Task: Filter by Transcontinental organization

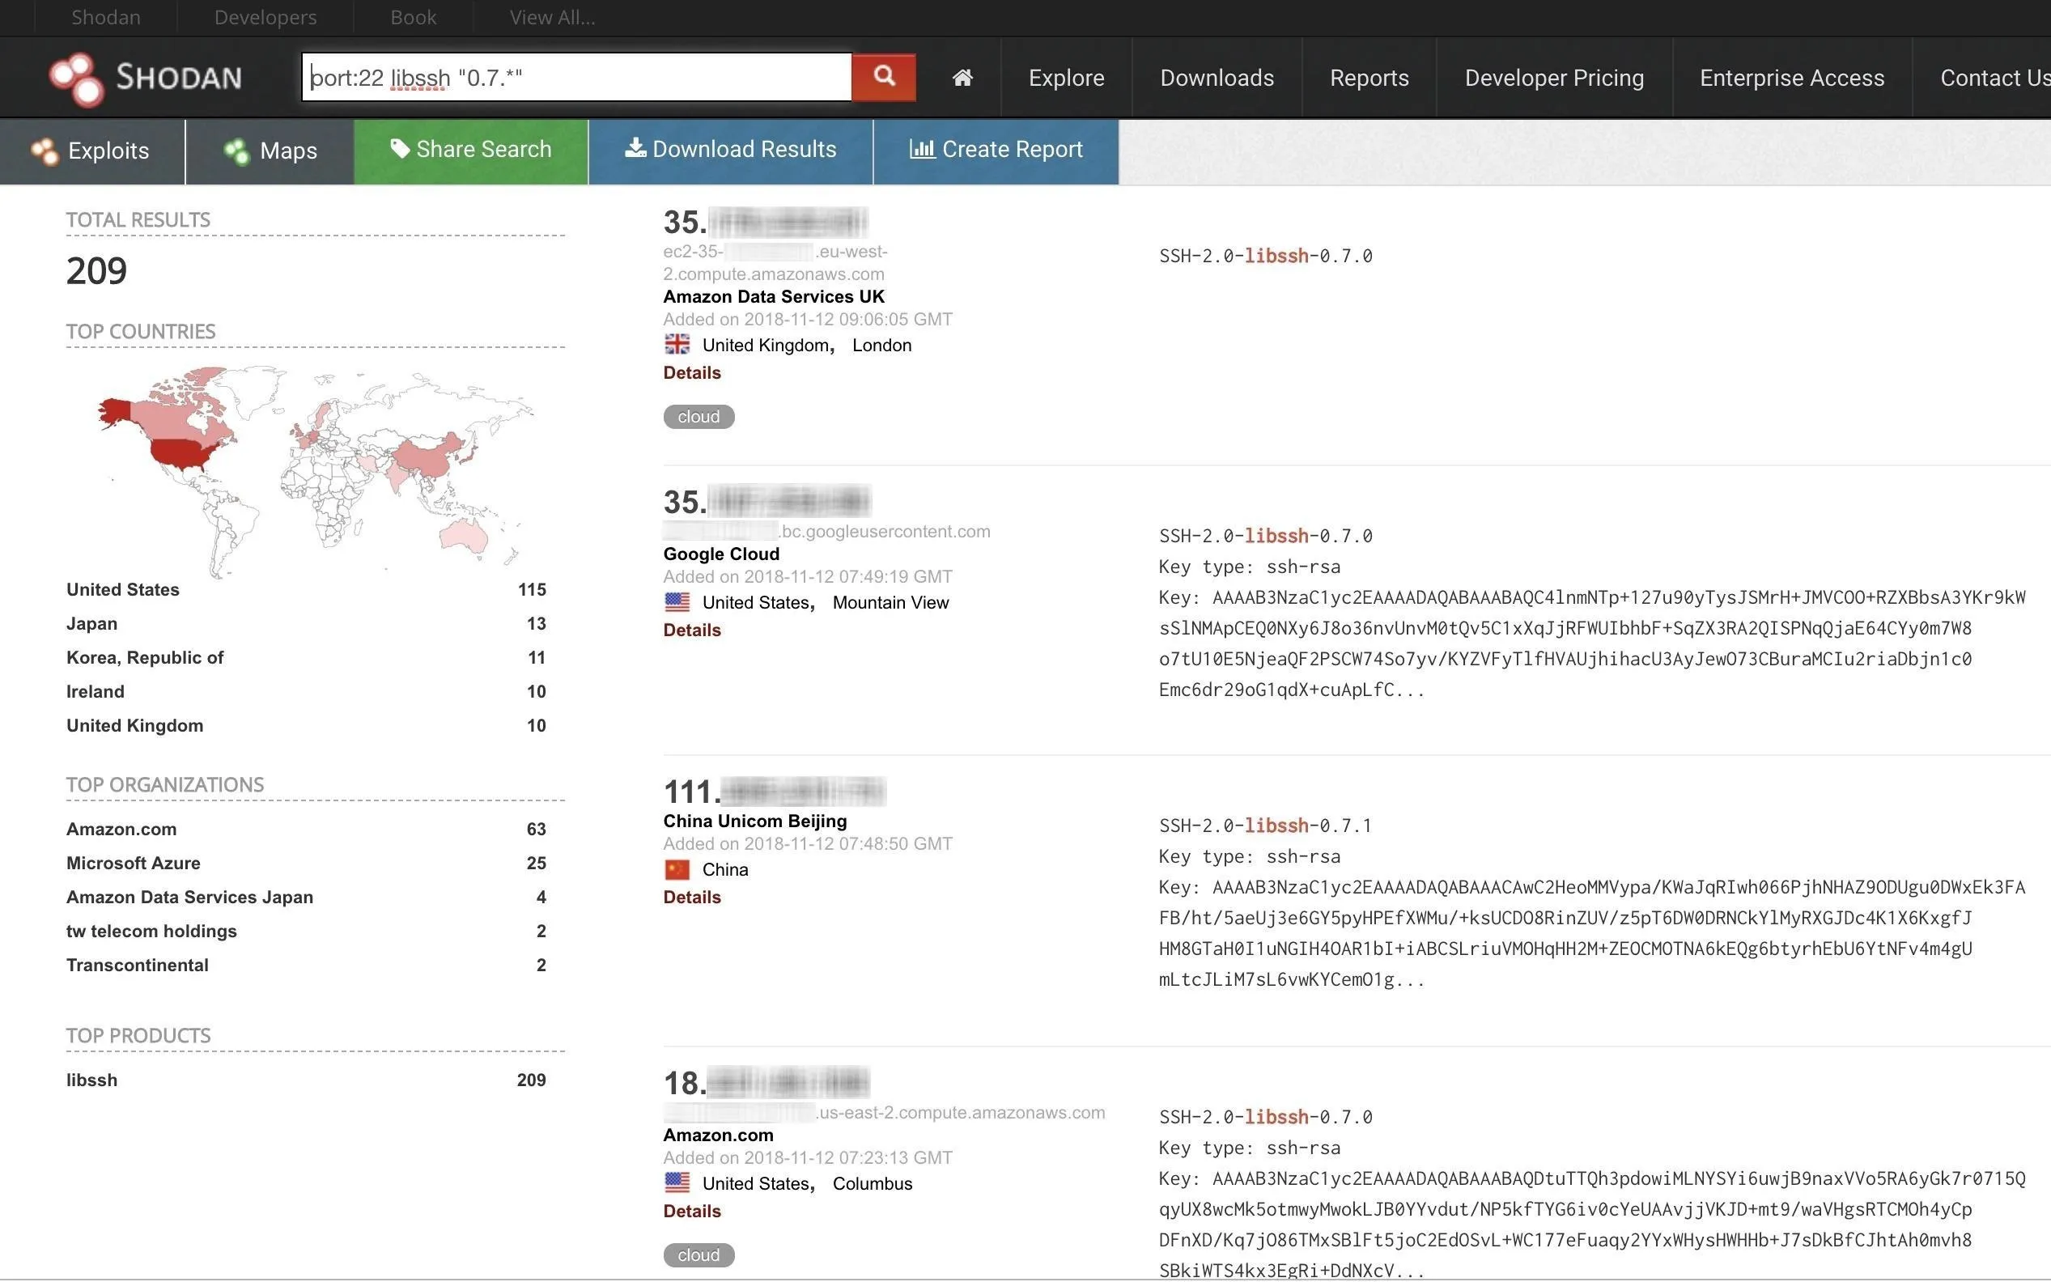Action: point(138,964)
